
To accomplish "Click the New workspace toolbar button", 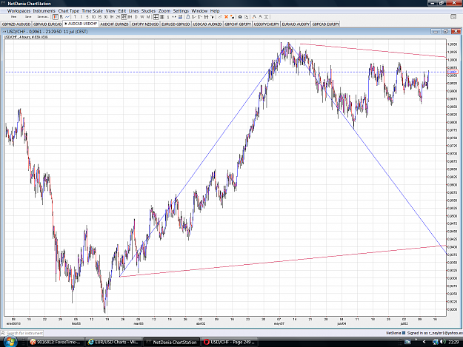I will 13,17.
